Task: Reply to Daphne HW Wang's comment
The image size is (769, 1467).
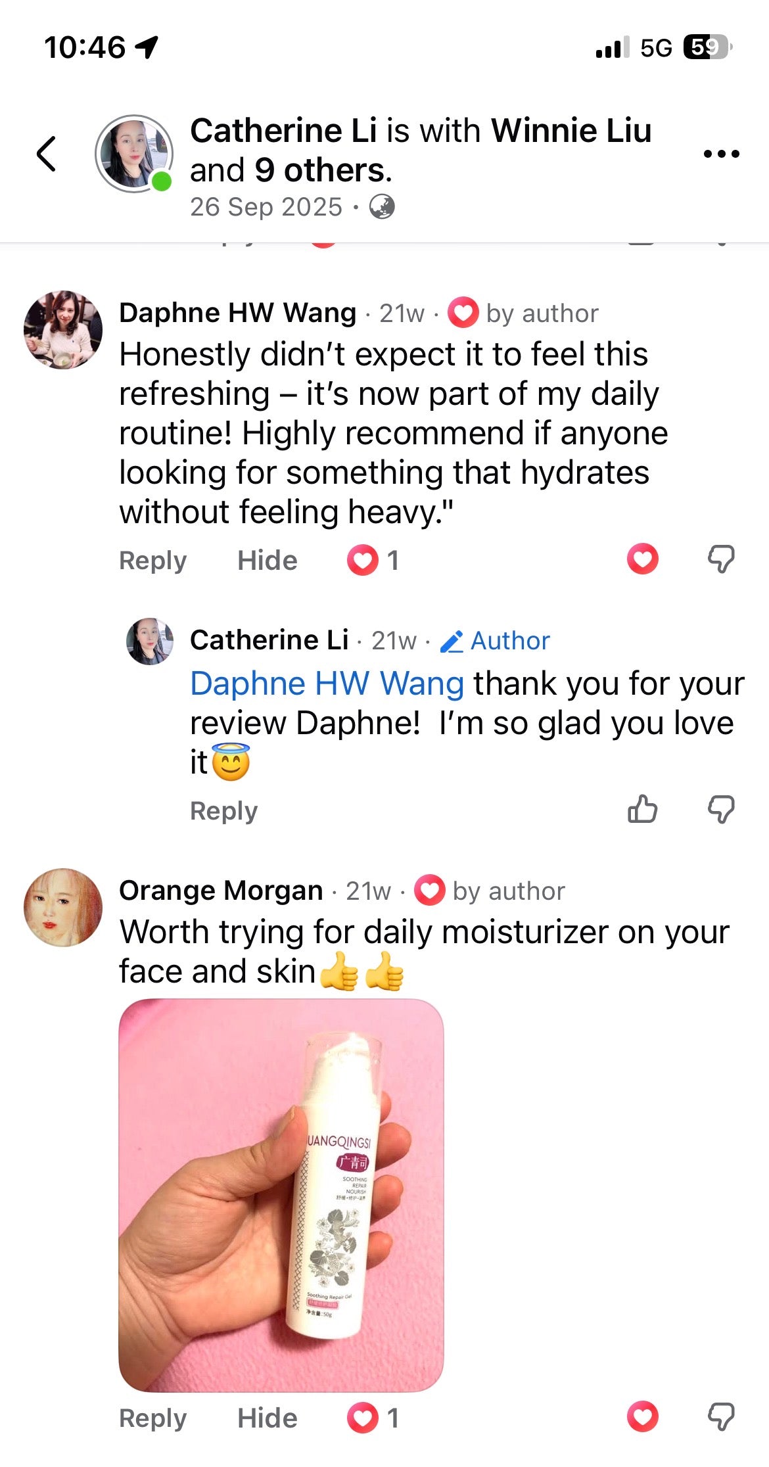Action: [152, 560]
